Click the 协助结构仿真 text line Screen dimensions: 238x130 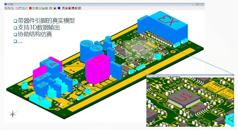pyautogui.click(x=35, y=35)
